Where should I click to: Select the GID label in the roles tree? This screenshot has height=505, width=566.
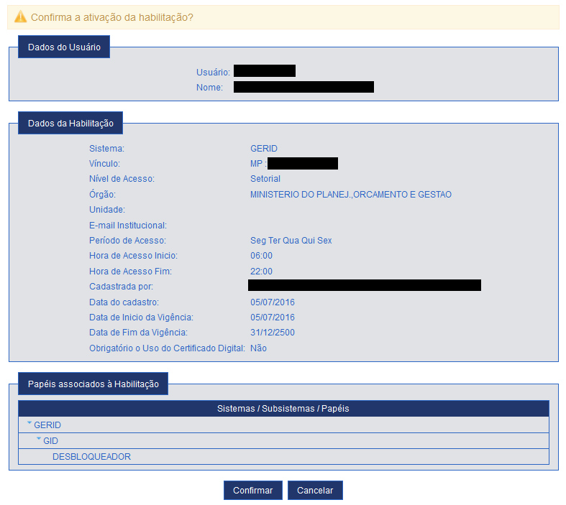(x=50, y=440)
